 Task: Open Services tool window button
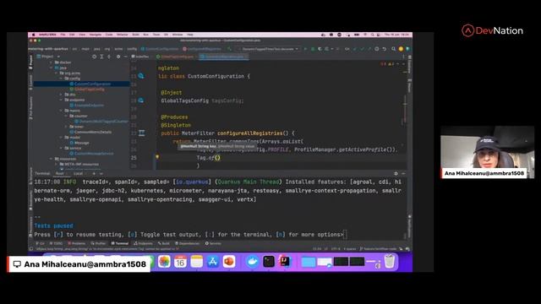point(214,243)
